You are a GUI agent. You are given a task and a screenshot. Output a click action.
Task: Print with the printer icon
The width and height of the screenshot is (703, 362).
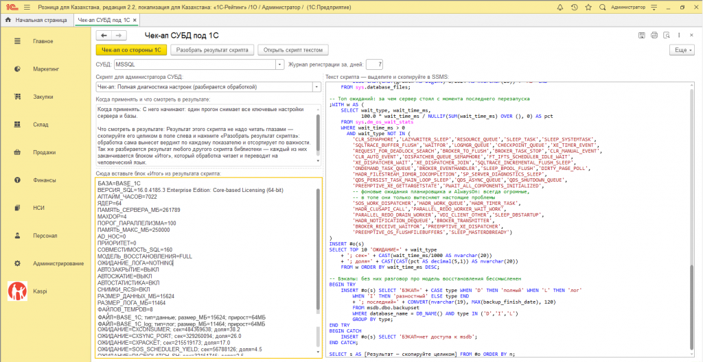click(654, 36)
